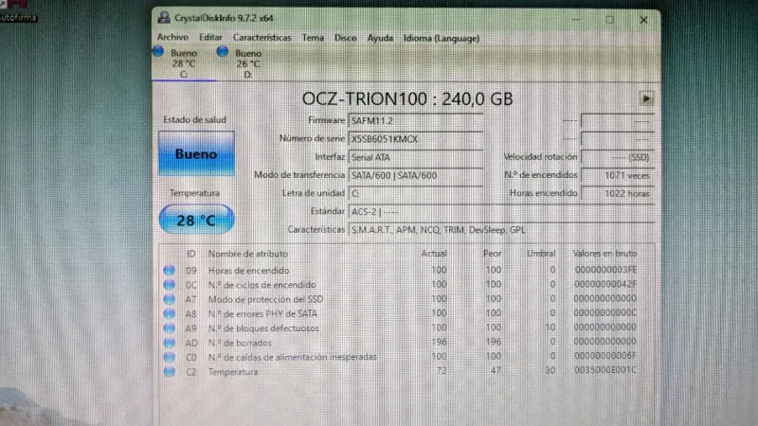This screenshot has height=426, width=758.
Task: Select 'Temperatura' attribute in the C2 row
Action: coord(233,372)
